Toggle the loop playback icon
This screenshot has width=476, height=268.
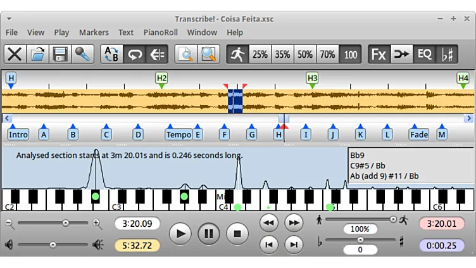(134, 54)
